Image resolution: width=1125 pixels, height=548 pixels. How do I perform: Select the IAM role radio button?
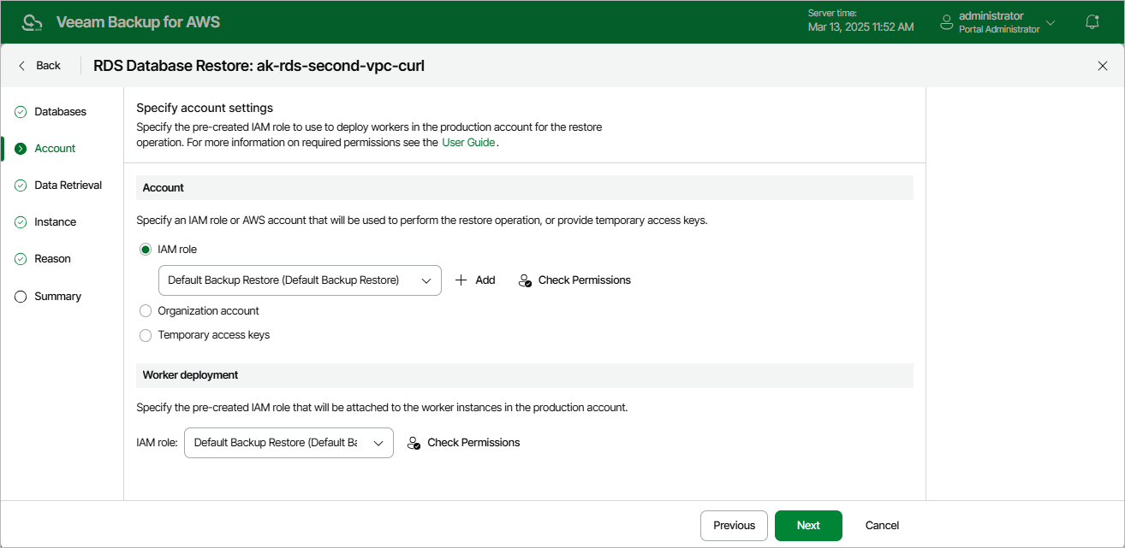(146, 250)
